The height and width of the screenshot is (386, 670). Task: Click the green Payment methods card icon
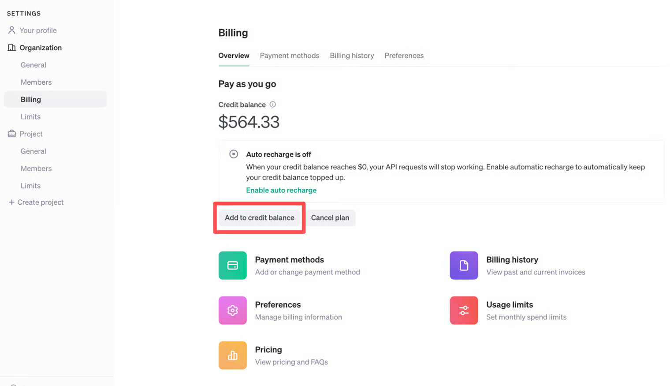[x=232, y=266]
